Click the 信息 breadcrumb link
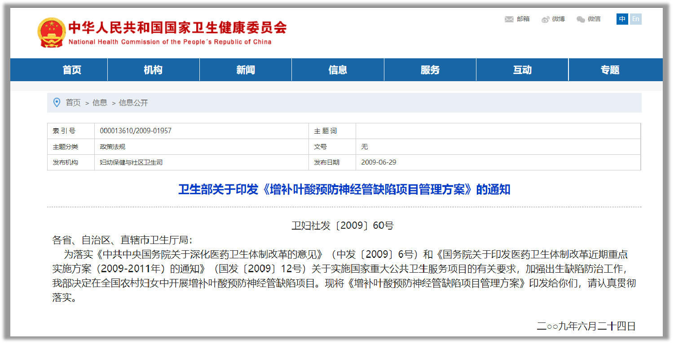 pos(100,103)
